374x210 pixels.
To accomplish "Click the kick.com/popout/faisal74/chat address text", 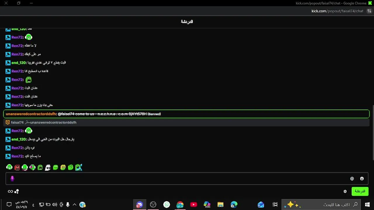I will click(337, 11).
